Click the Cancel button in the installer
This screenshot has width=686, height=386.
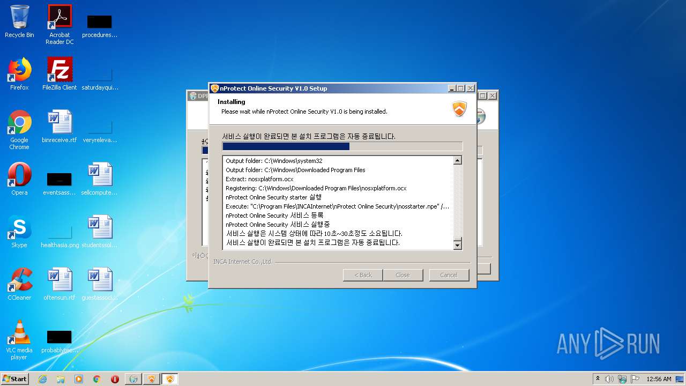(x=449, y=275)
